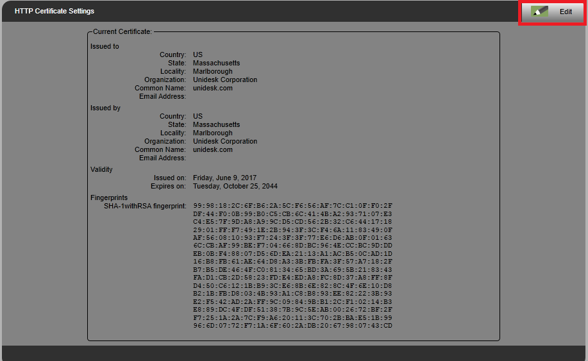Click Email Address label under Issued to
This screenshot has height=361, width=588.
[162, 97]
